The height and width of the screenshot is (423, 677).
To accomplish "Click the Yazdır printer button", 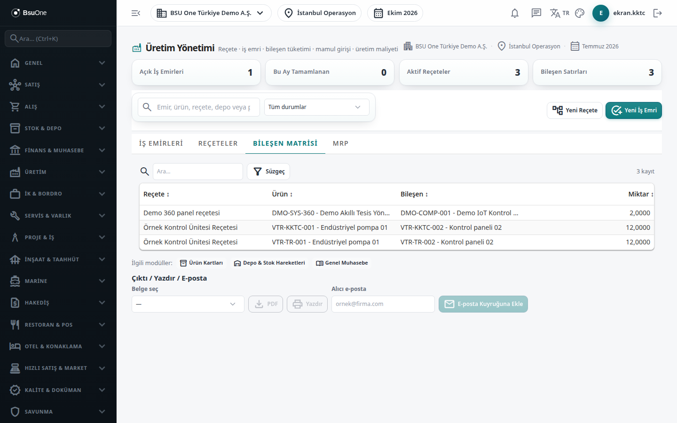I will coord(307,304).
